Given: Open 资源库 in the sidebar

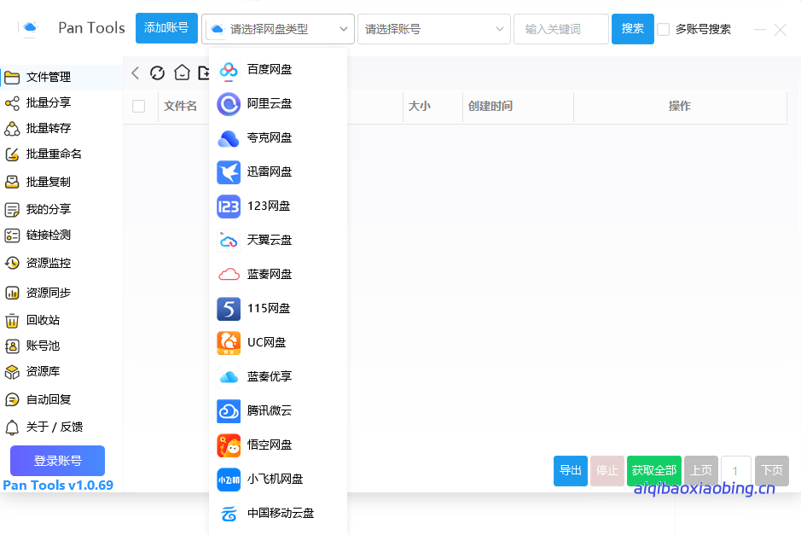Looking at the screenshot, I should coord(44,372).
